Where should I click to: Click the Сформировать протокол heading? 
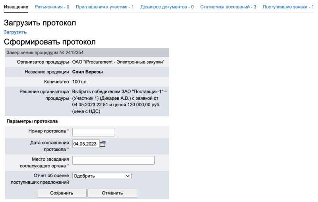(50, 42)
